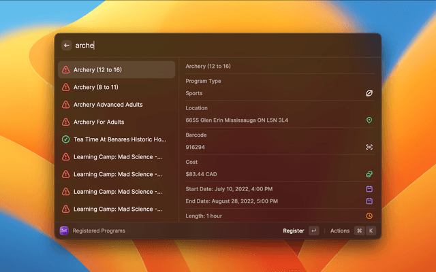Click the Sports football icon
436x272 pixels.
point(369,93)
